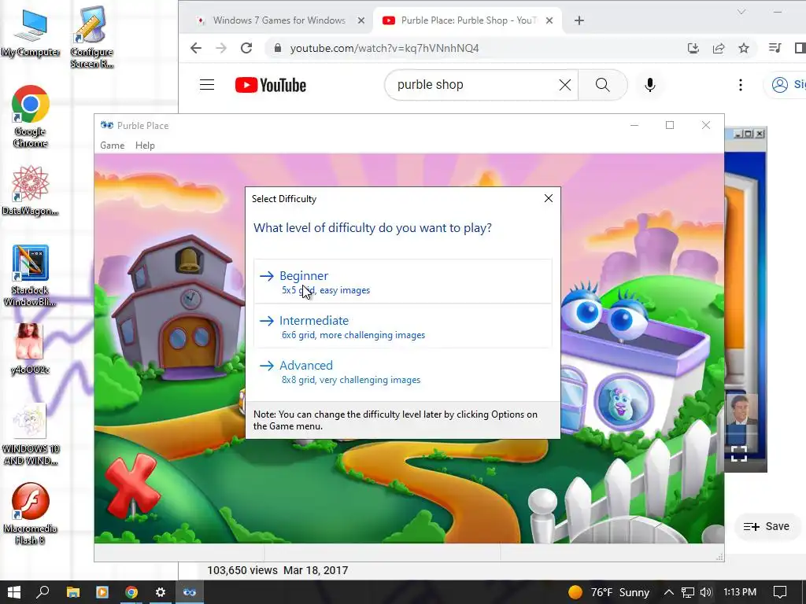The height and width of the screenshot is (604, 806).
Task: Select the Purble Place YouTube tab
Action: coord(468,20)
